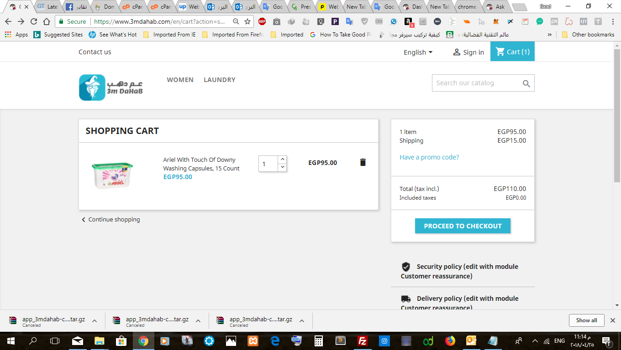Open Microsoft Edge from the taskbar

click(275, 341)
